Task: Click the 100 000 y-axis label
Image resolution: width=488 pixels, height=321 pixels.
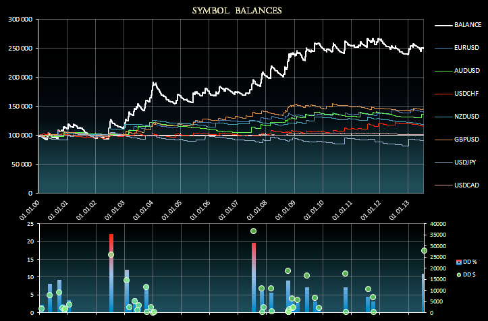Action: click(20, 136)
